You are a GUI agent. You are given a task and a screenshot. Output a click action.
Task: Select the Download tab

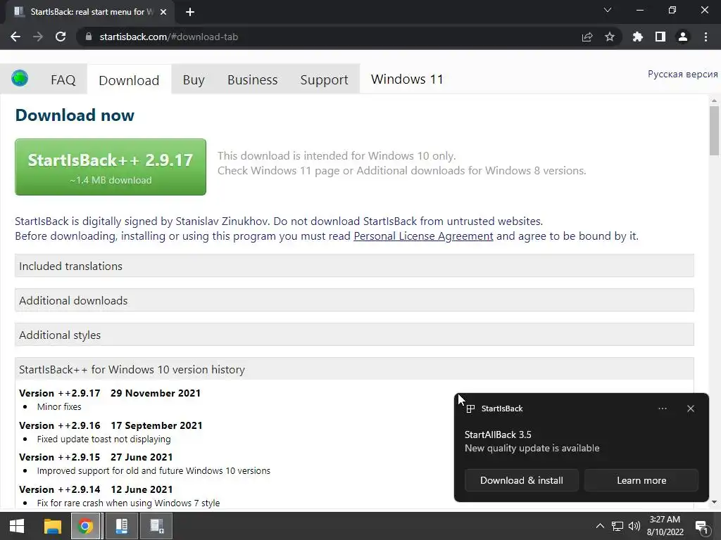130,80
